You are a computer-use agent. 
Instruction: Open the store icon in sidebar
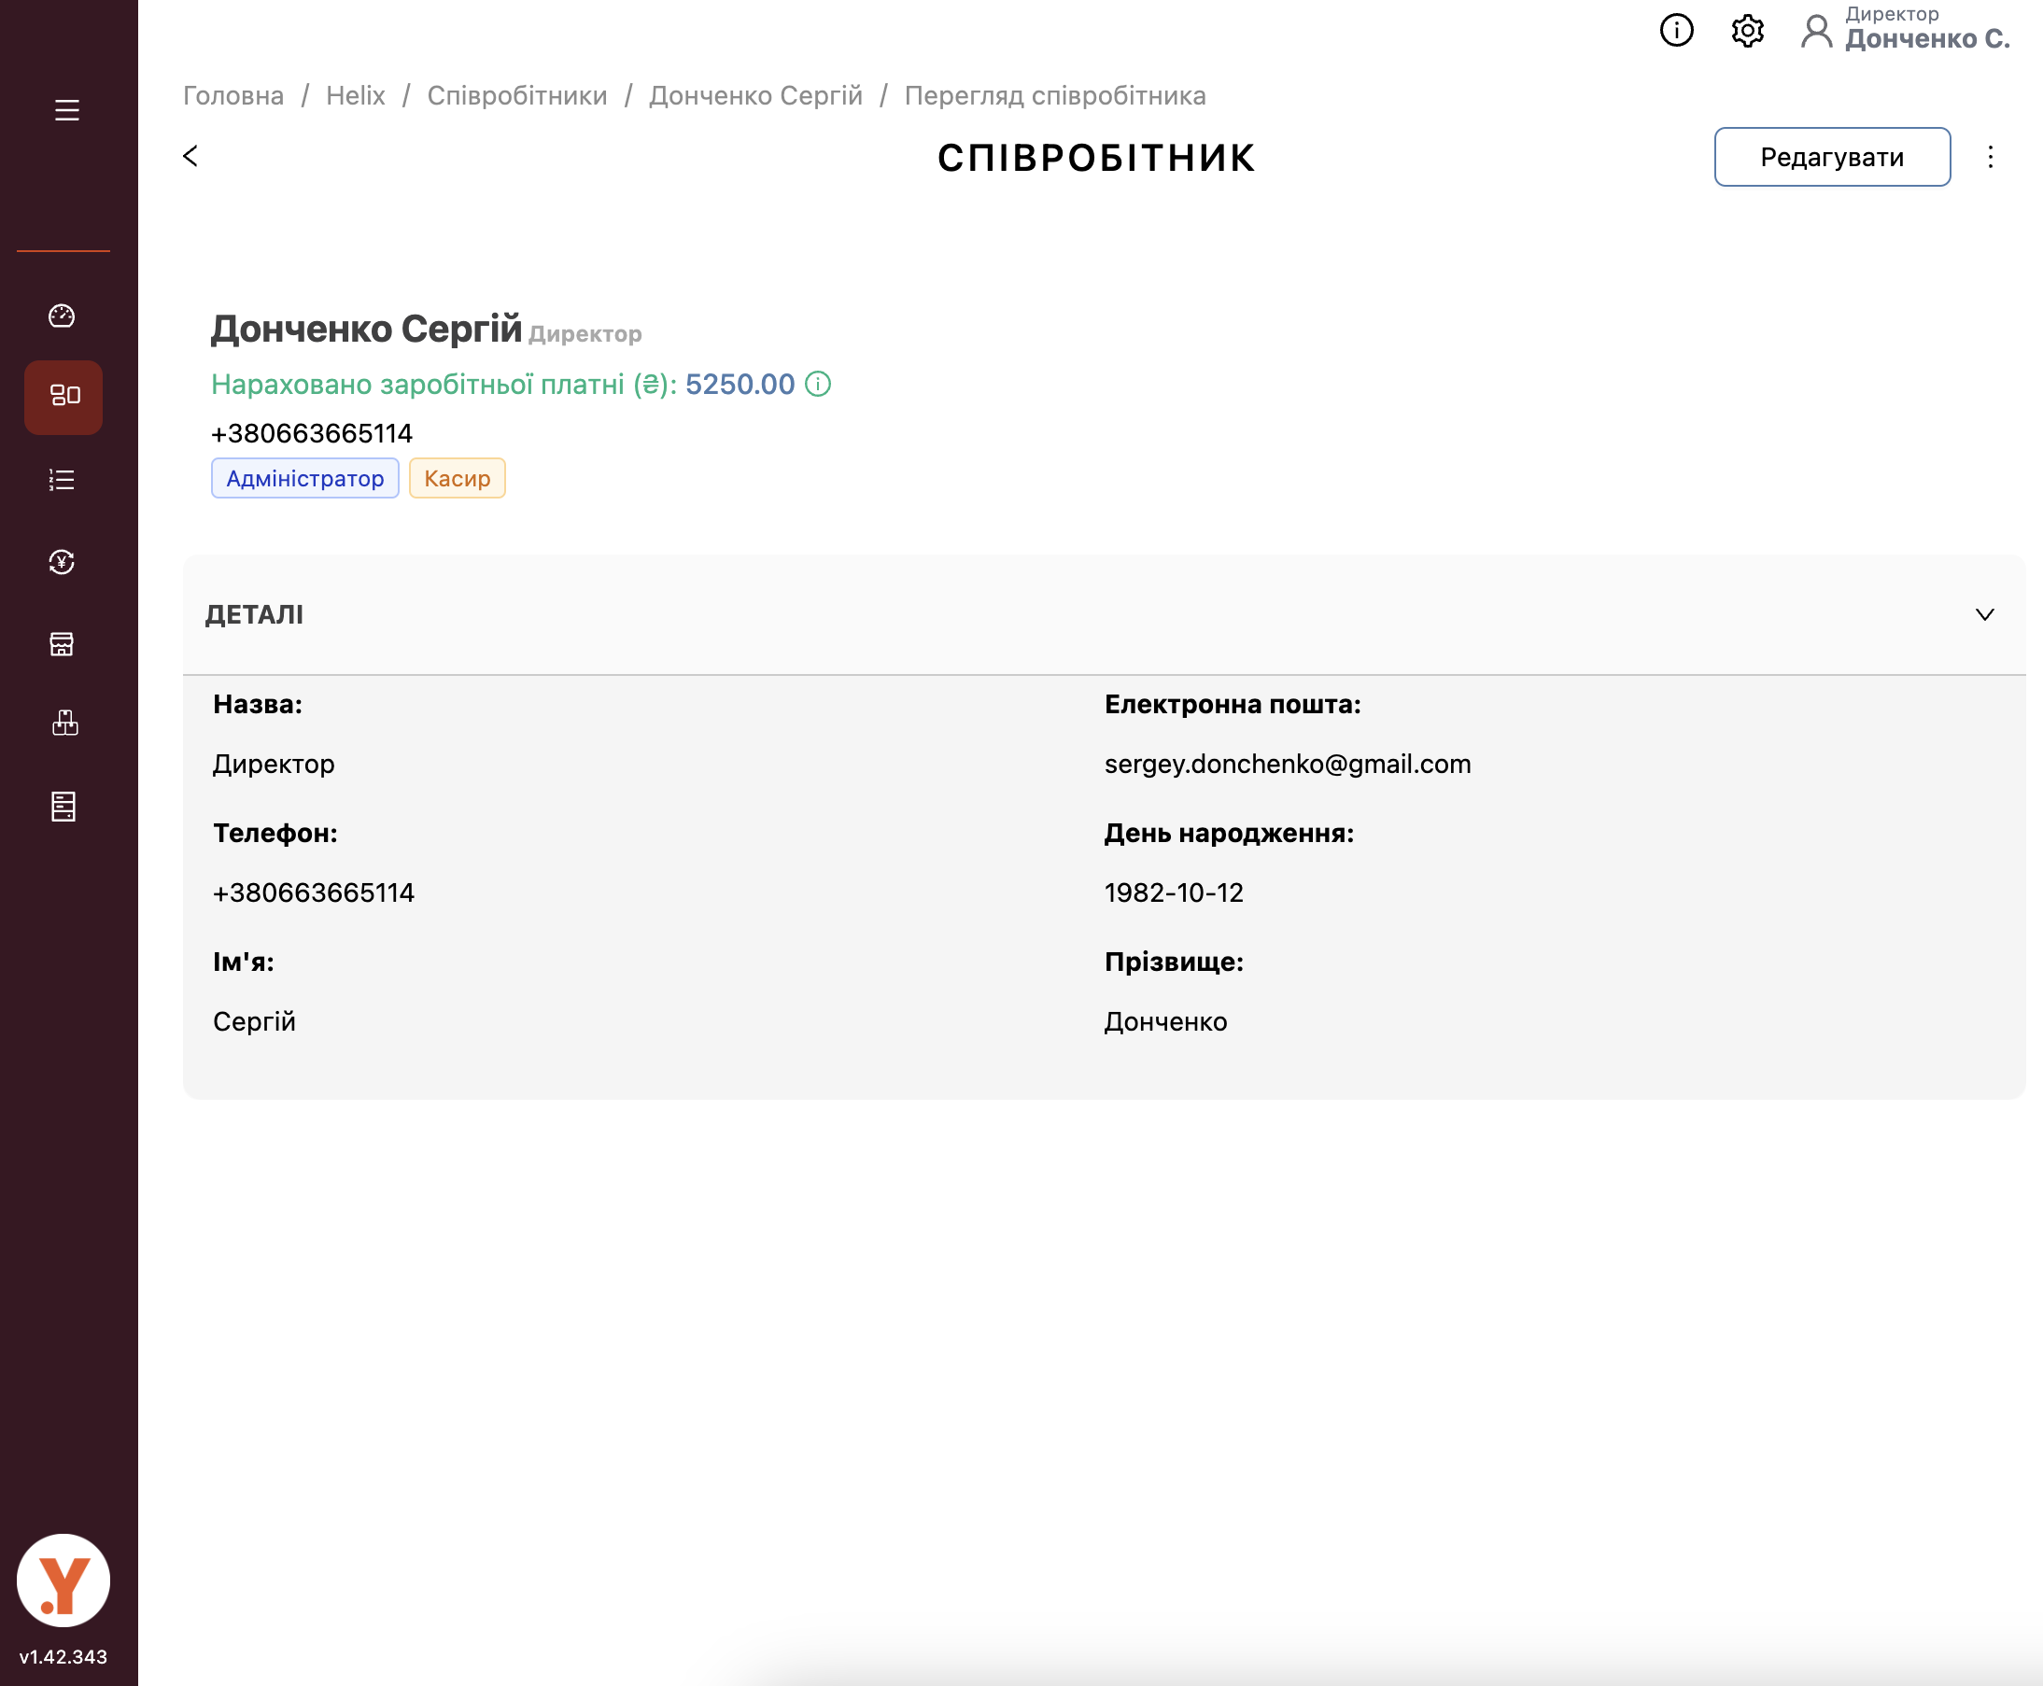[x=63, y=644]
